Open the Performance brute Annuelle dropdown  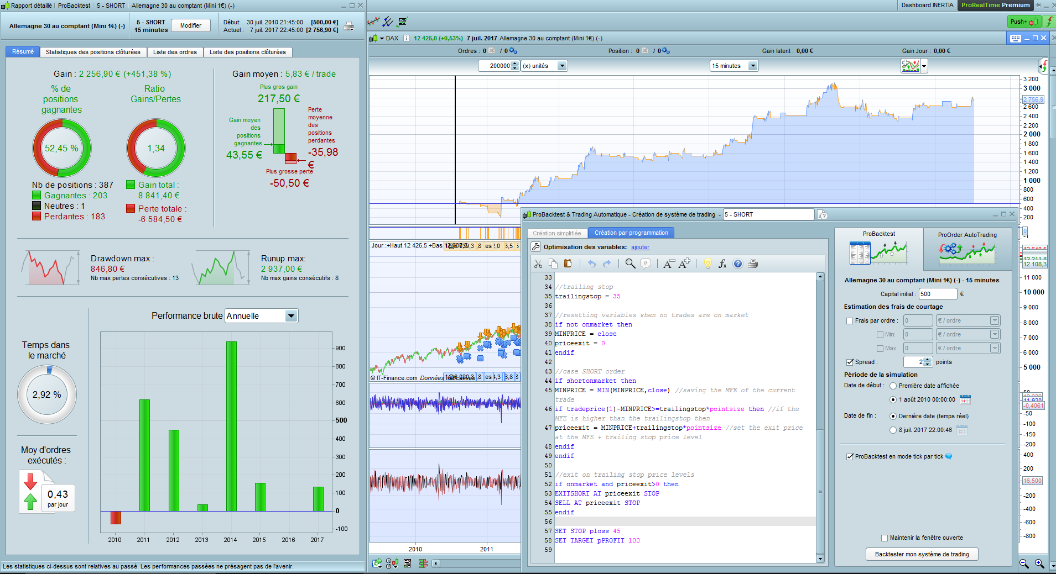tap(291, 316)
